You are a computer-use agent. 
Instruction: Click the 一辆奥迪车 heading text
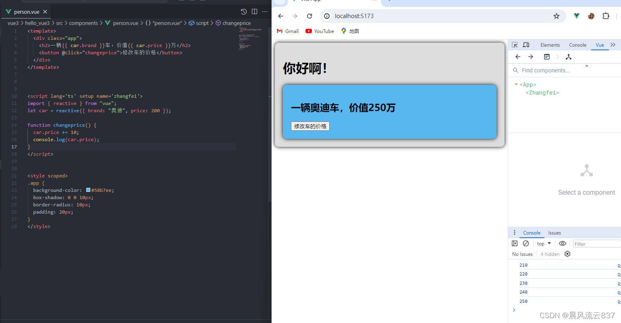343,108
